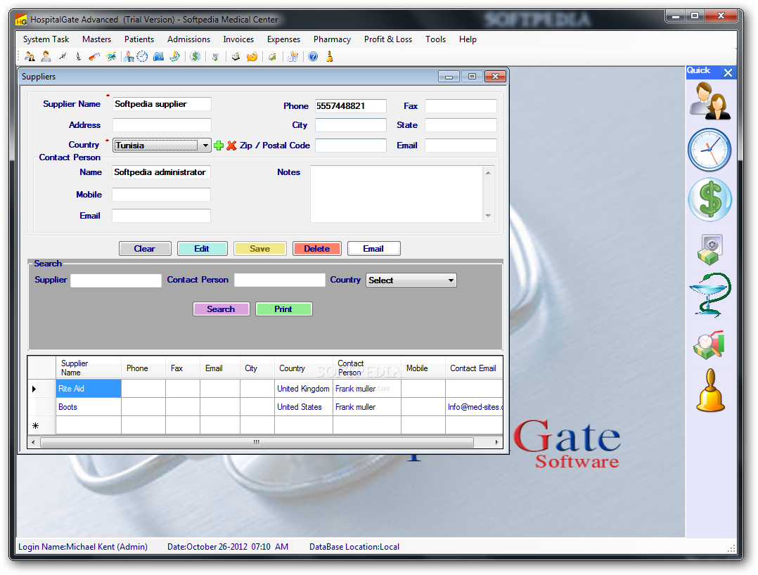Click the blue telephone toolbar icon
The width and height of the screenshot is (758, 575).
click(159, 56)
